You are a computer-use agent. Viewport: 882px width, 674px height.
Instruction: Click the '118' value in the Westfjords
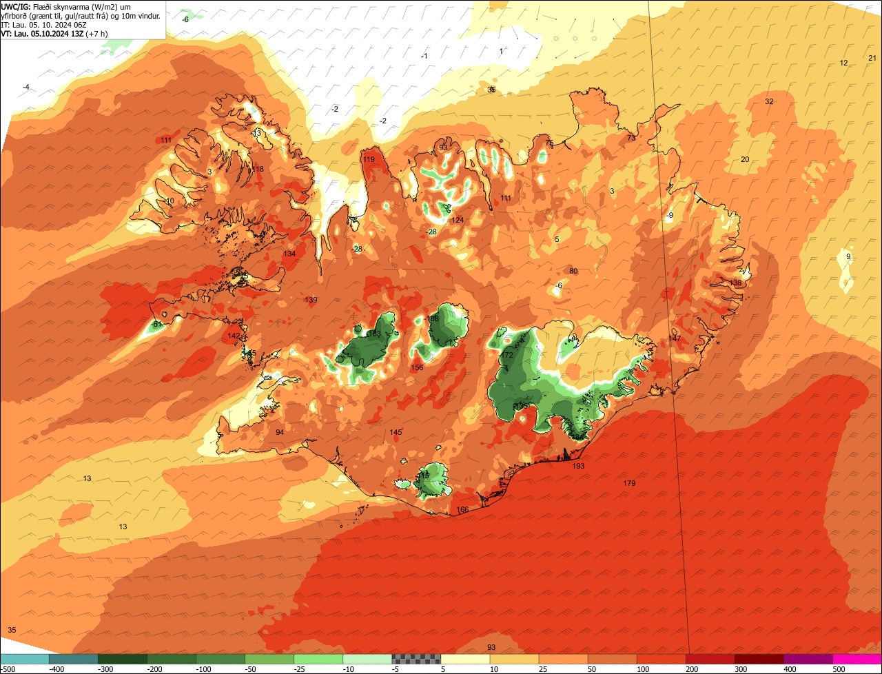258,169
